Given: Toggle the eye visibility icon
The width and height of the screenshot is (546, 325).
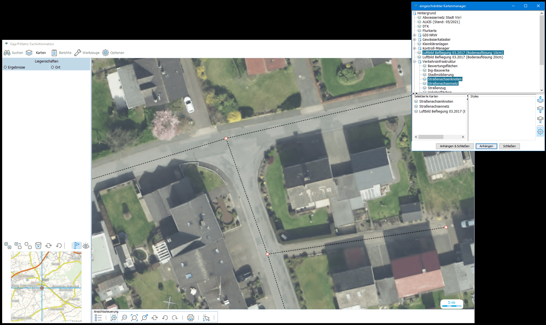Looking at the screenshot, I should click(x=86, y=246).
